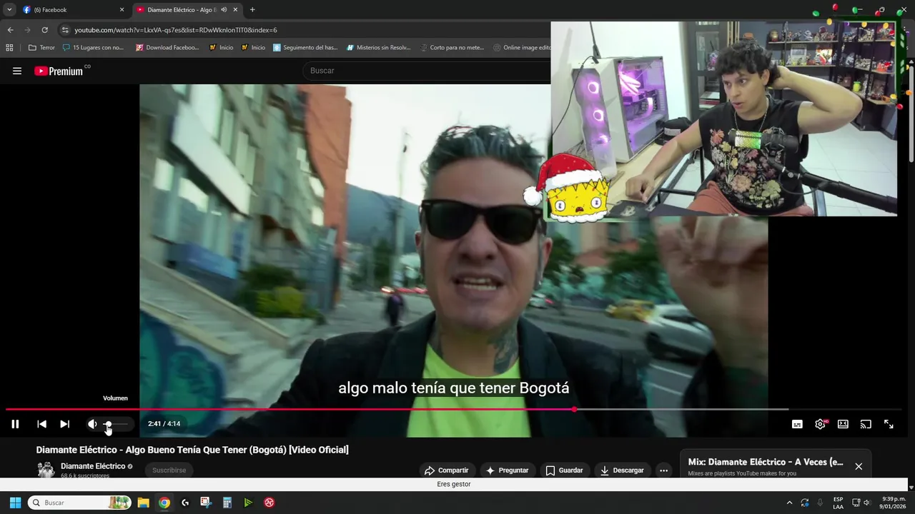915x514 pixels.
Task: Open the Diamante Eléctrico channel name link
Action: [x=93, y=466]
